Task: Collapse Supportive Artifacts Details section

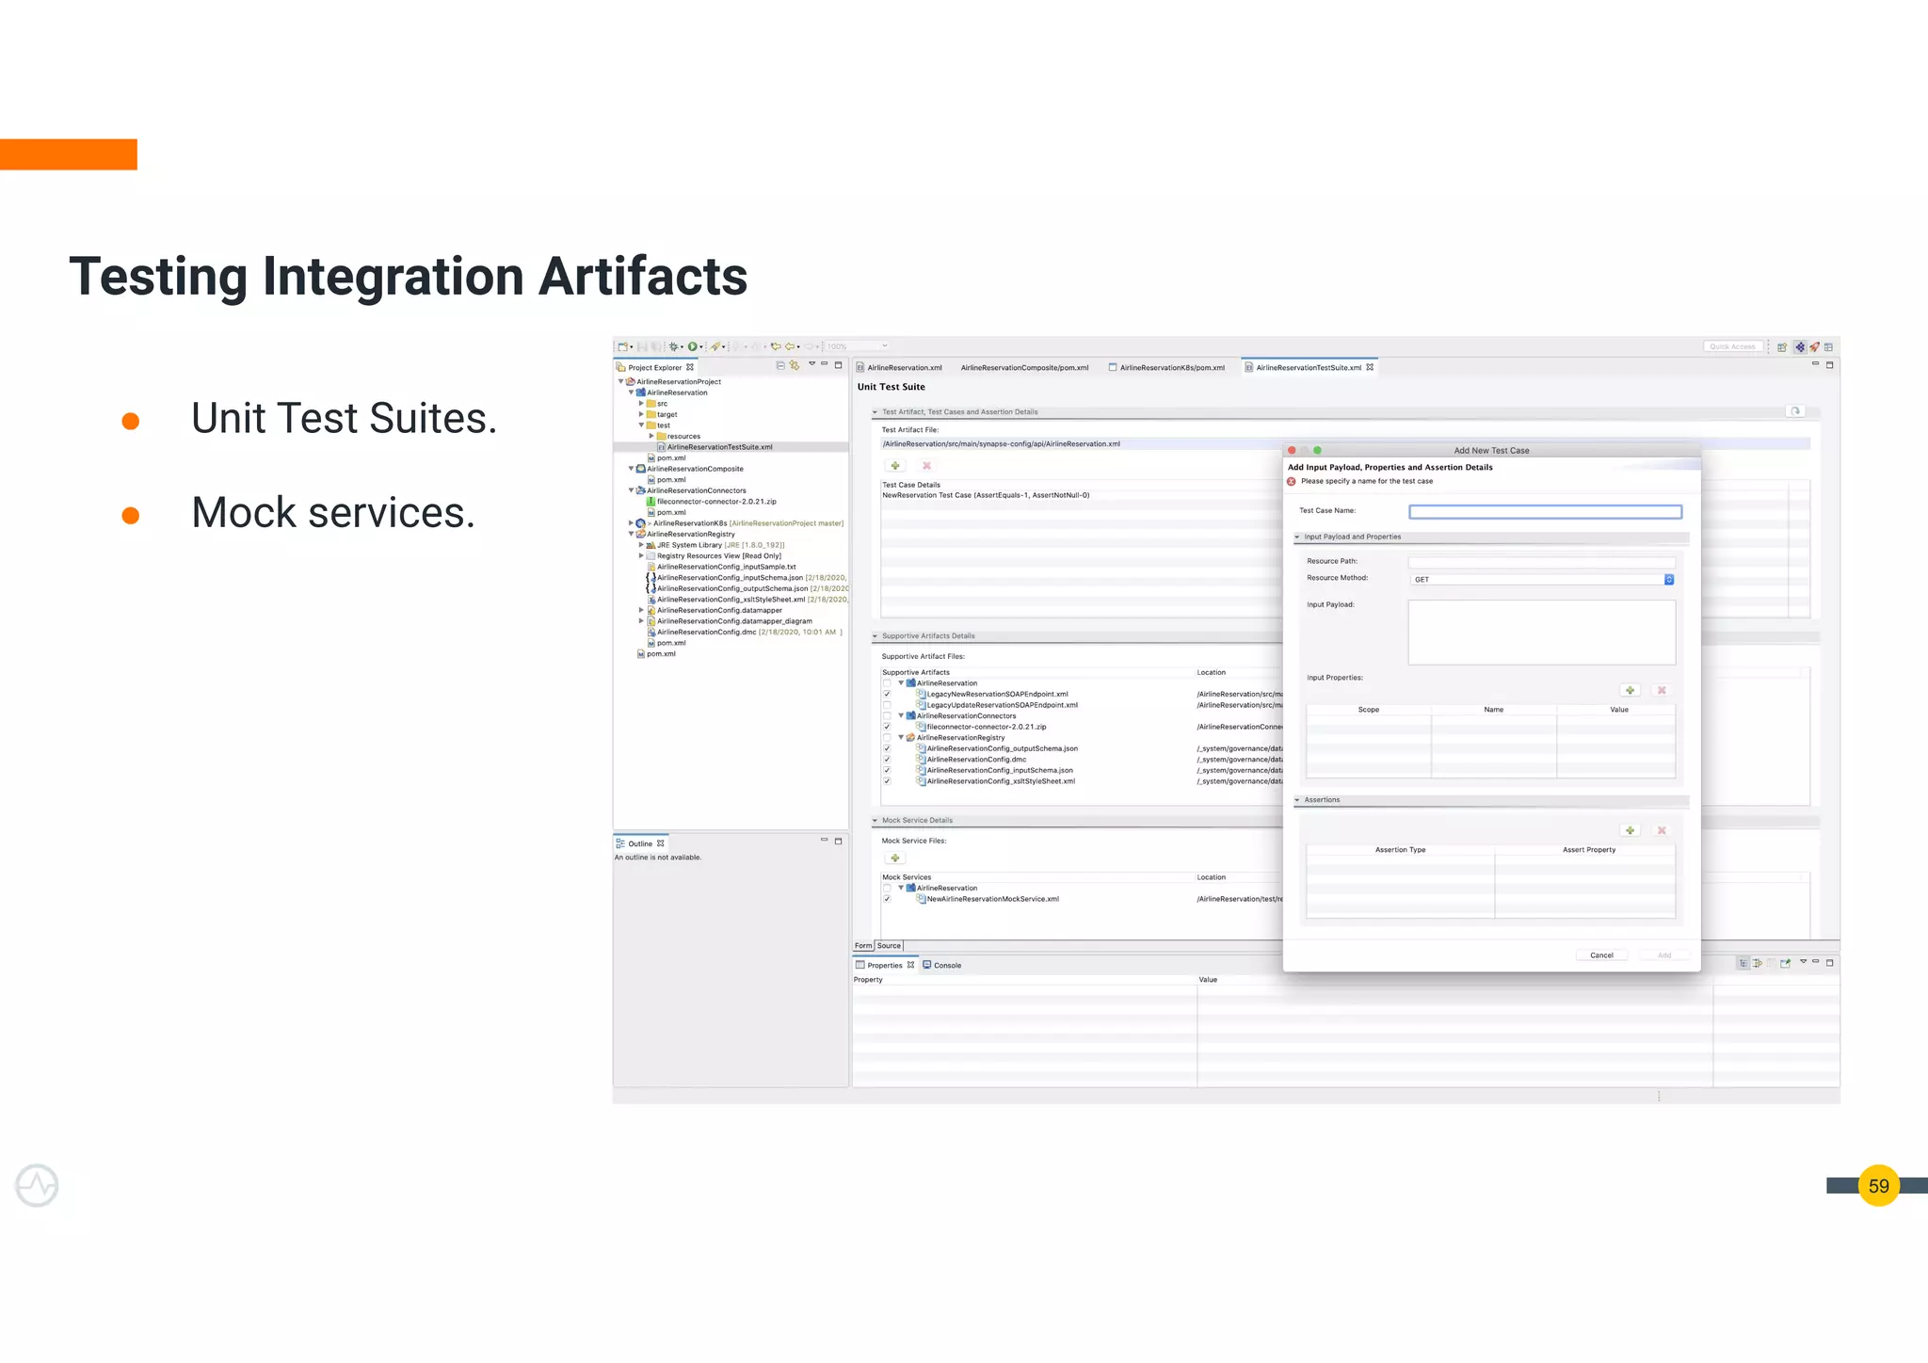Action: click(x=875, y=636)
